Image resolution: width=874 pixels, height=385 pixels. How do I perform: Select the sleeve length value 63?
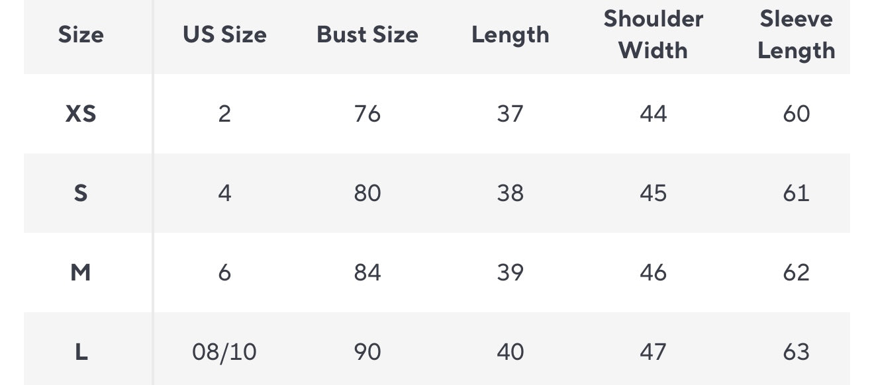(x=796, y=352)
